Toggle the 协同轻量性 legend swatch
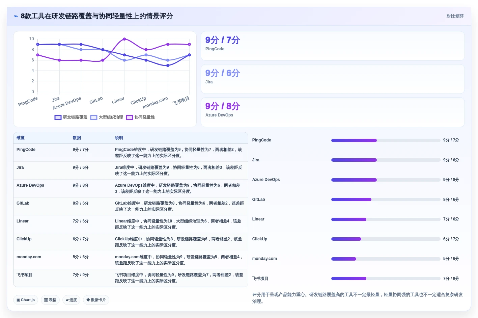 pyautogui.click(x=130, y=117)
